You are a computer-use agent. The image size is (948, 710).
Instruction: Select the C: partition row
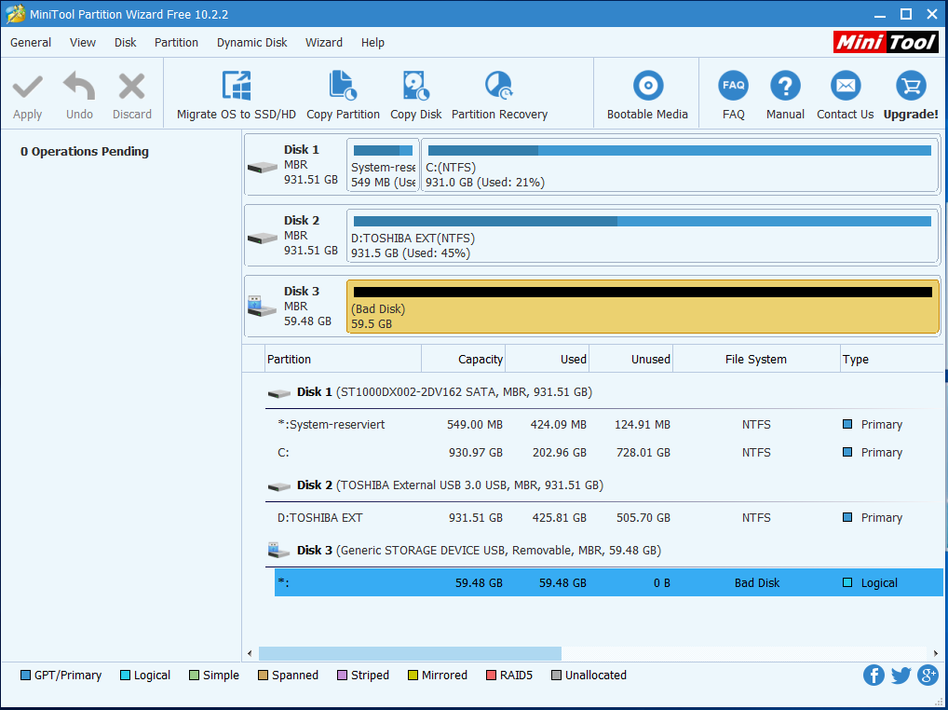(609, 452)
